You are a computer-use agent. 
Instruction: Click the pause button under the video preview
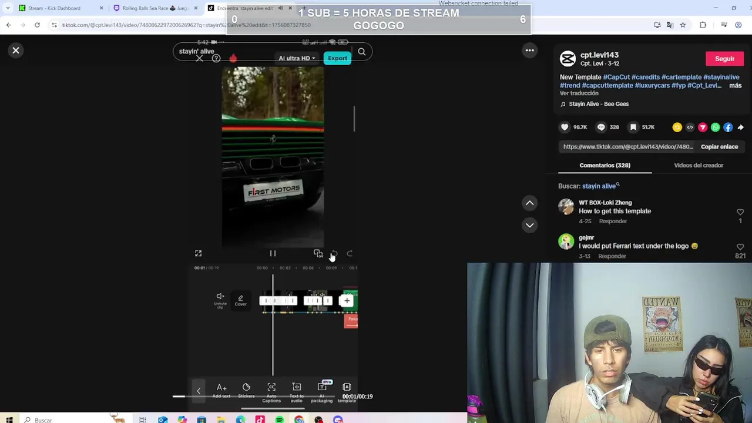(x=273, y=253)
